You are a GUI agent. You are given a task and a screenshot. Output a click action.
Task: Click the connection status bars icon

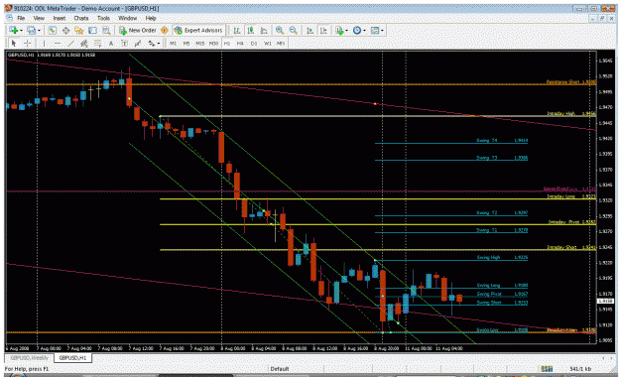point(547,369)
